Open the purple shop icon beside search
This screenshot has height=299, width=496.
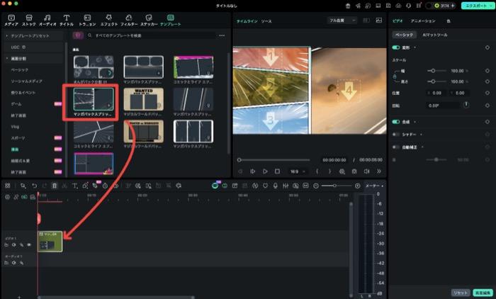78,35
